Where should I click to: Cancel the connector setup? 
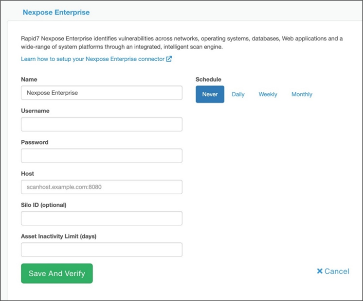(333, 271)
